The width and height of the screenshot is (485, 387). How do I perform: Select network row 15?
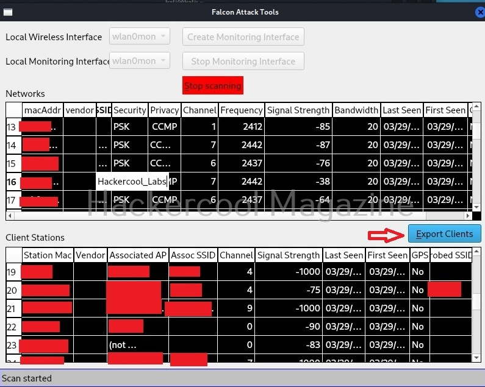(x=13, y=163)
